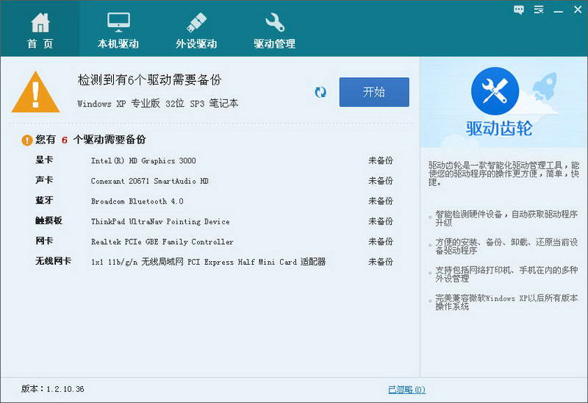Click the 方便的安装、备份、卸载 feature line
Image resolution: width=588 pixels, height=403 pixels.
tap(506, 246)
